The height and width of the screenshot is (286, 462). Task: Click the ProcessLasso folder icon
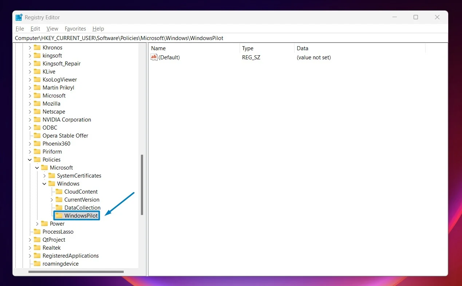[x=37, y=232]
